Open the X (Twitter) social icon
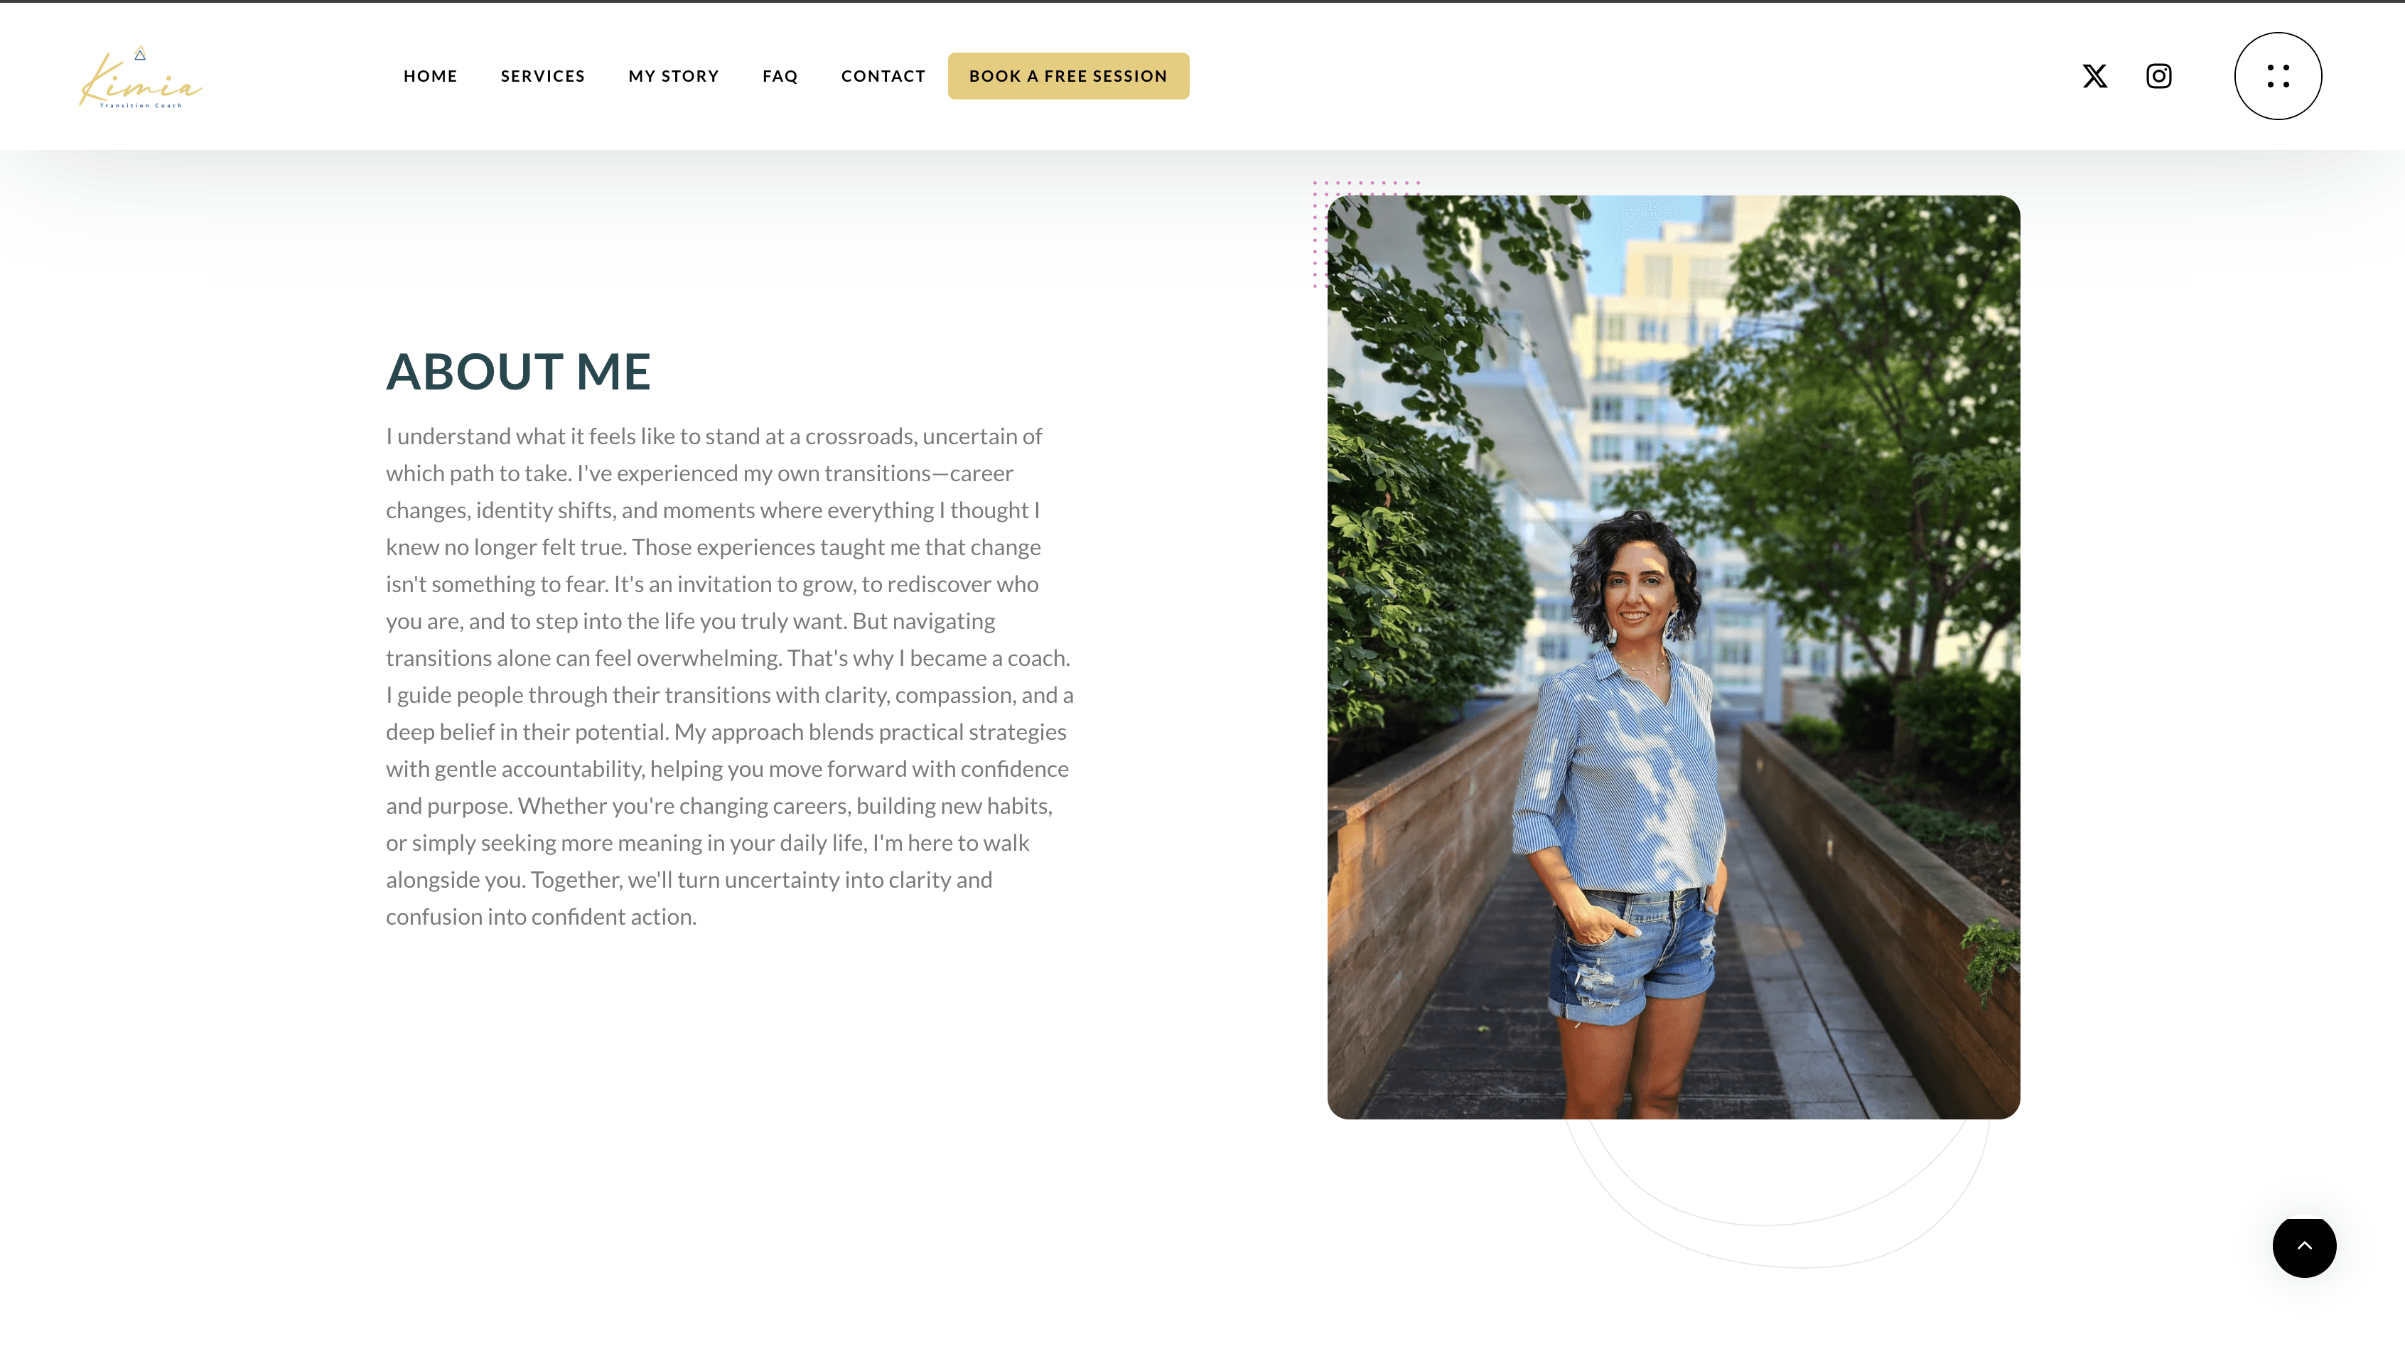 (2094, 75)
